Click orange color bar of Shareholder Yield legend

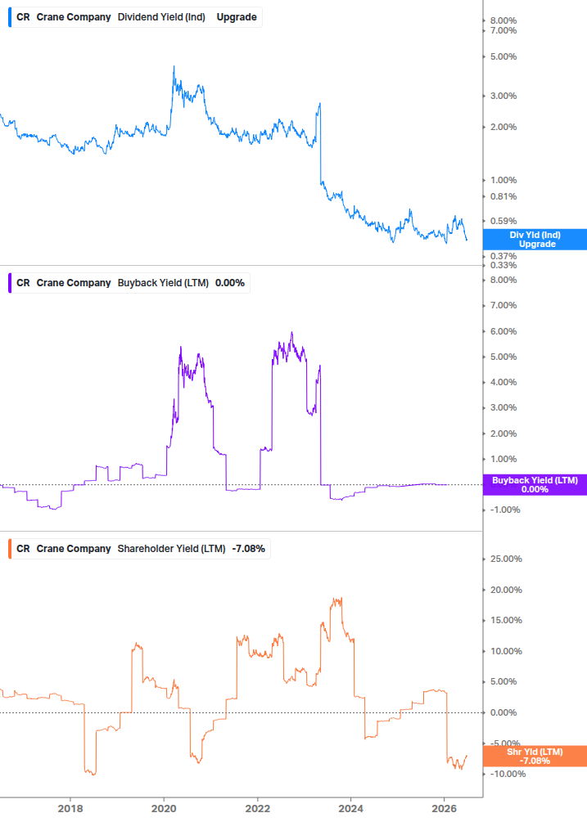tap(10, 549)
